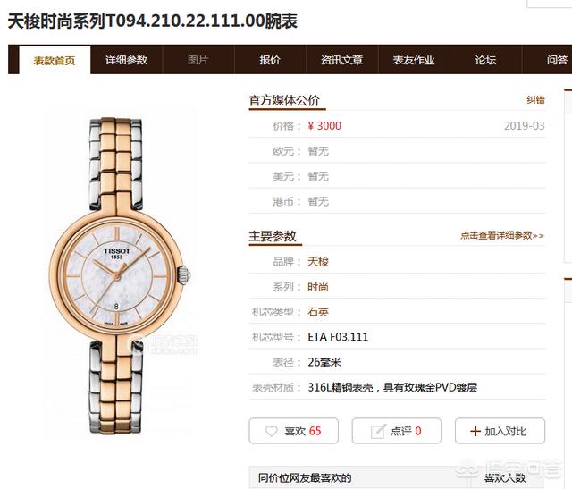Open the 图片 tab
This screenshot has width=572, height=489.
point(198,60)
